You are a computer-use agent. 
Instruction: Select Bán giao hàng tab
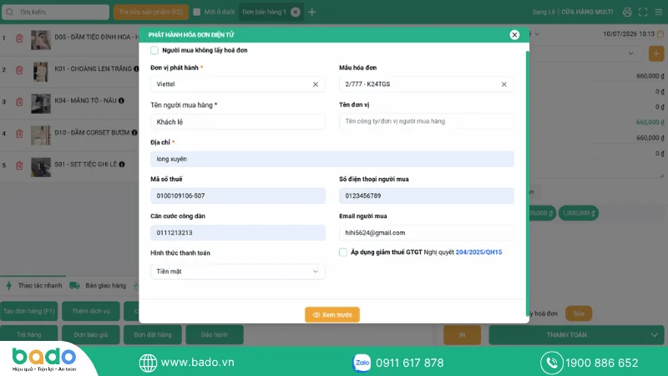click(x=98, y=285)
